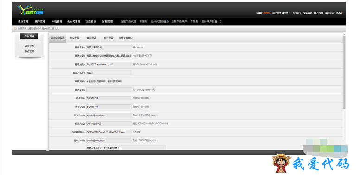Click the [退出] logout link

coord(338,13)
